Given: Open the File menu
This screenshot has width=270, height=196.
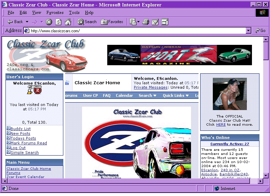Looking at the screenshot, I should (11, 13).
